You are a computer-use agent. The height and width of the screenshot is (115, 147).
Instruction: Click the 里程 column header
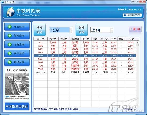(121, 39)
